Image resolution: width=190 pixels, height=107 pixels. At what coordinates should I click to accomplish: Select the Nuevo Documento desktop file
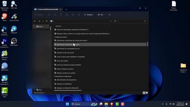coord(174,6)
